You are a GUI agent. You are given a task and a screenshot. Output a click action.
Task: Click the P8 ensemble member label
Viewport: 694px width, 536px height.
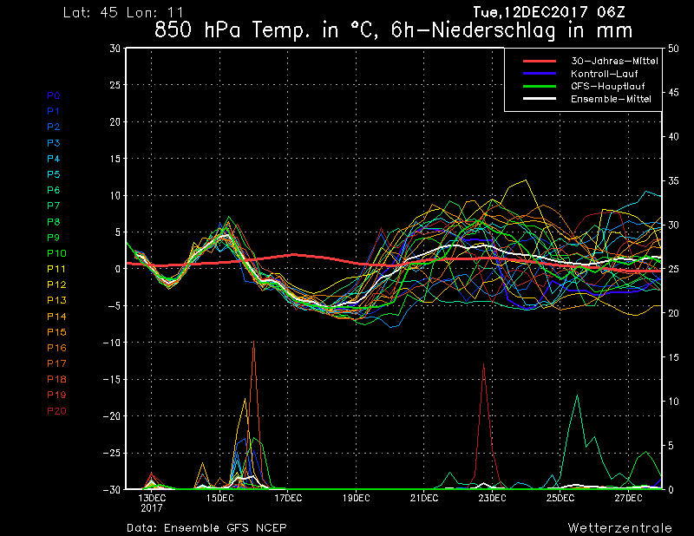tap(54, 222)
